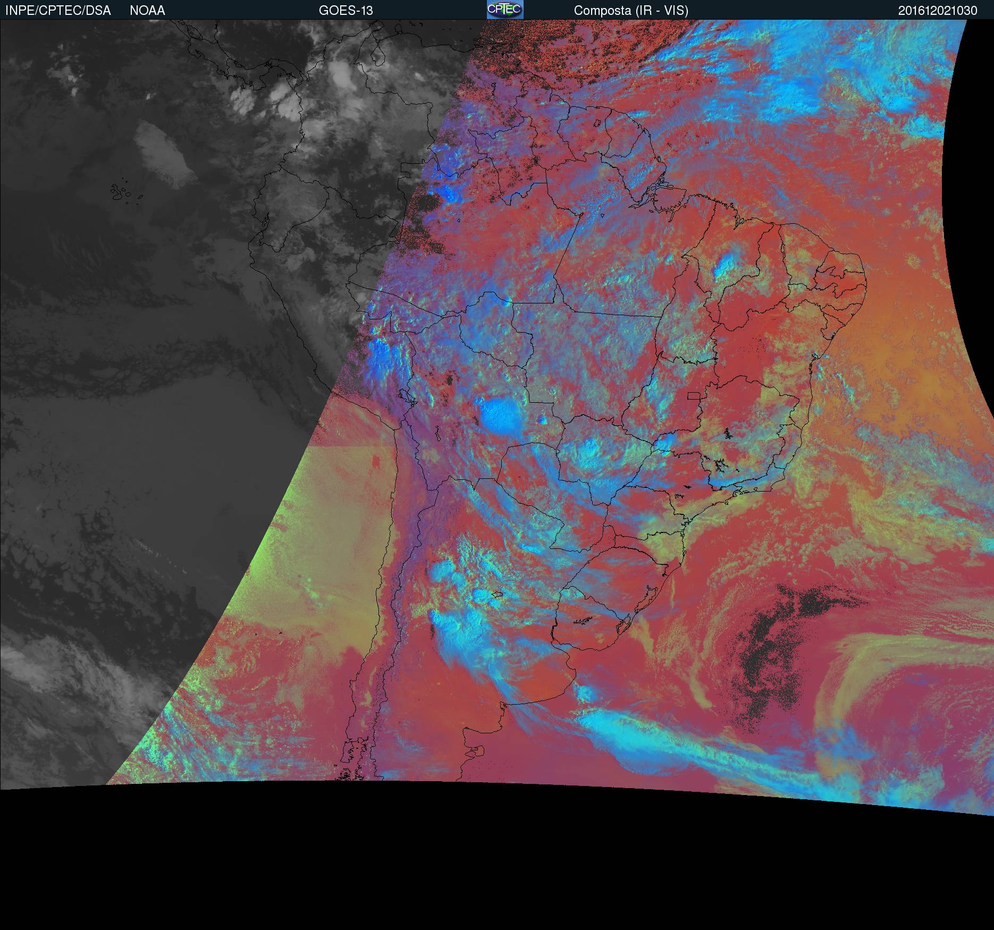This screenshot has height=930, width=994.
Task: Click the 201612021030 timestamp
Action: click(x=938, y=11)
